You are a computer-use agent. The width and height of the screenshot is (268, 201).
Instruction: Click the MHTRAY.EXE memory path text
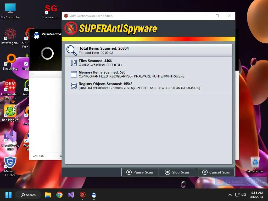pos(131,76)
